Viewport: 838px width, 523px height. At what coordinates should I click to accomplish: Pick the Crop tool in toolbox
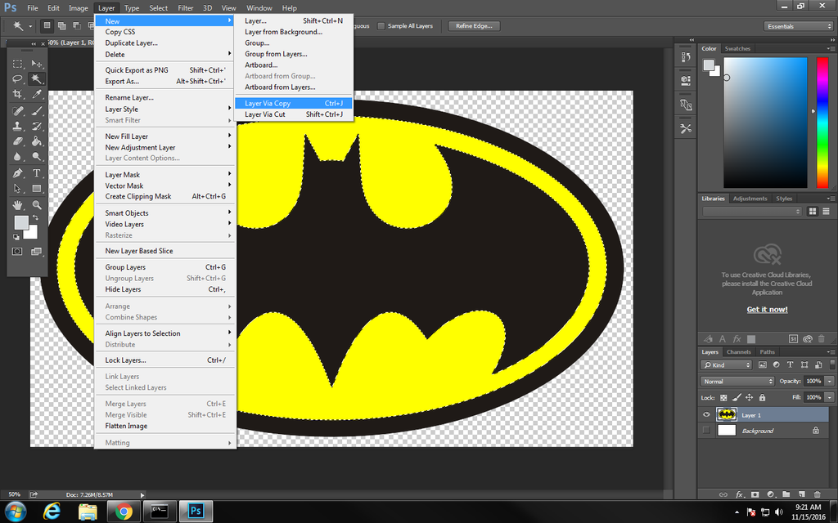click(17, 95)
